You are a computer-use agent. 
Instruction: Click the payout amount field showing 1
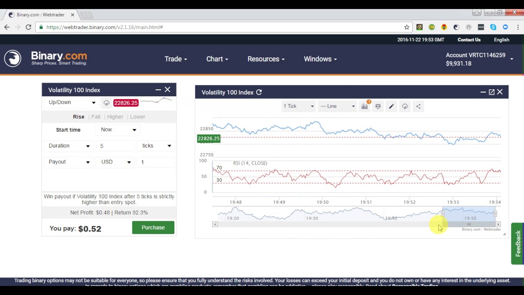coord(157,162)
